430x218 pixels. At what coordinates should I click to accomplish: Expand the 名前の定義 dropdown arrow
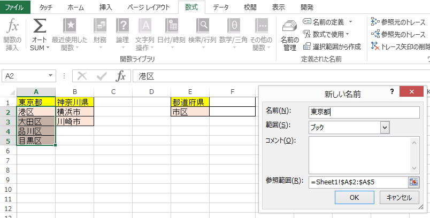tap(350, 21)
